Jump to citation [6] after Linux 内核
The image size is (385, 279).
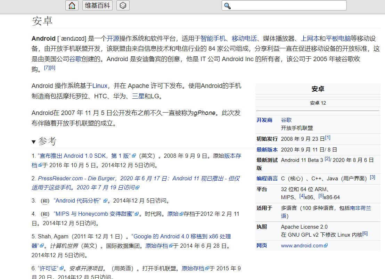(365, 233)
